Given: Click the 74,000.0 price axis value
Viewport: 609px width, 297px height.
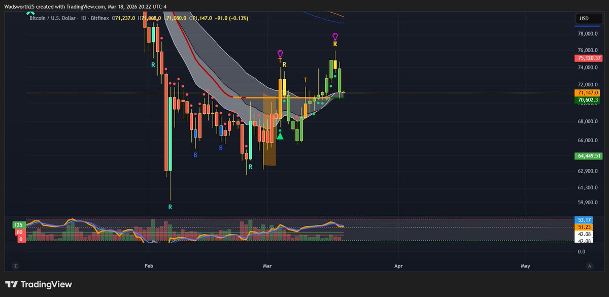Looking at the screenshot, I should coord(587,68).
